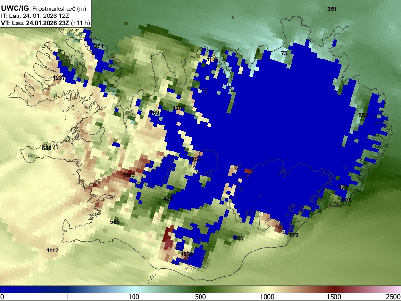
Task: Click the '100' tick label on the color scale
Action: click(134, 297)
